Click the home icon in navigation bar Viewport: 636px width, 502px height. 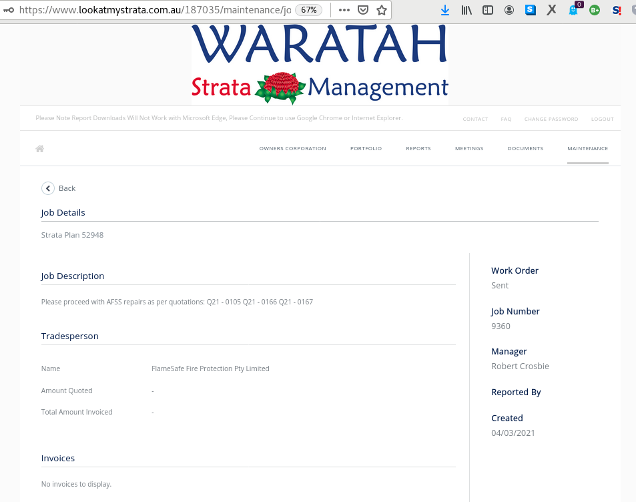(x=40, y=148)
